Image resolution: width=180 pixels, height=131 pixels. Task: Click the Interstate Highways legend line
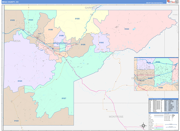pos(159,128)
